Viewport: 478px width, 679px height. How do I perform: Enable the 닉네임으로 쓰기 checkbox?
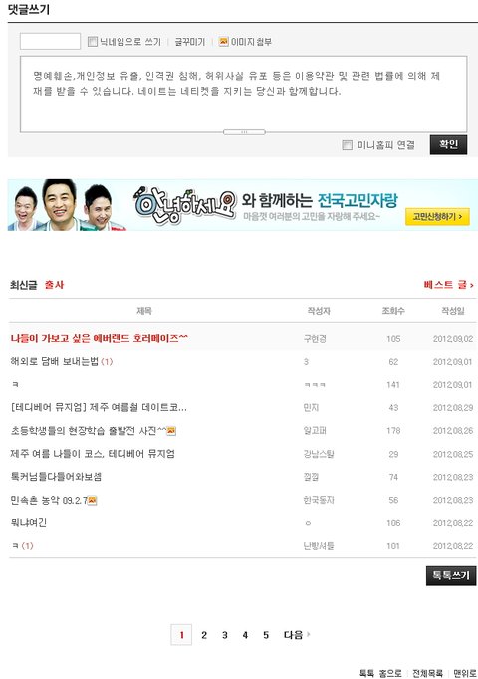93,42
